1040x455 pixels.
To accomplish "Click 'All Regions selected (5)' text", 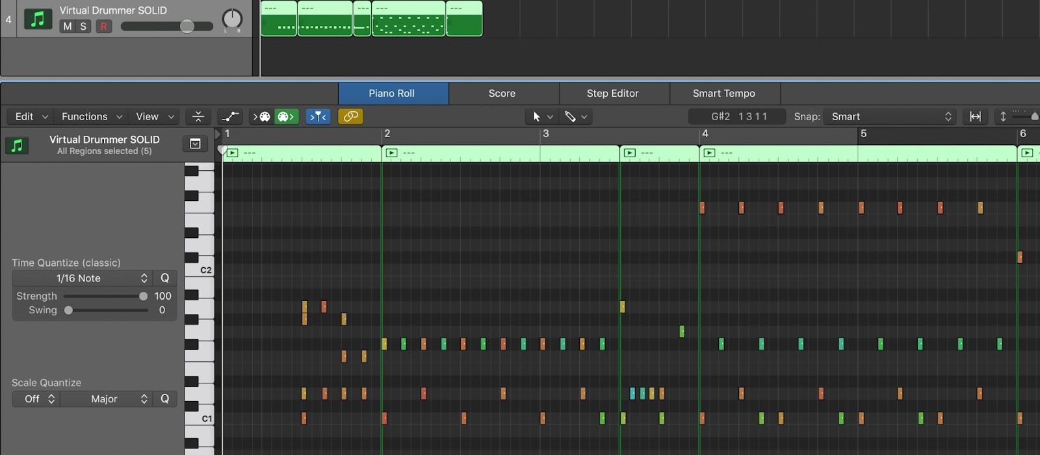I will pyautogui.click(x=104, y=151).
